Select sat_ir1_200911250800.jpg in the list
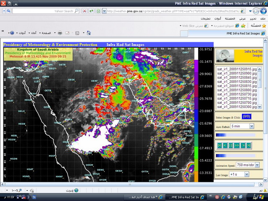The height and width of the screenshot is (201, 268). click(237, 90)
